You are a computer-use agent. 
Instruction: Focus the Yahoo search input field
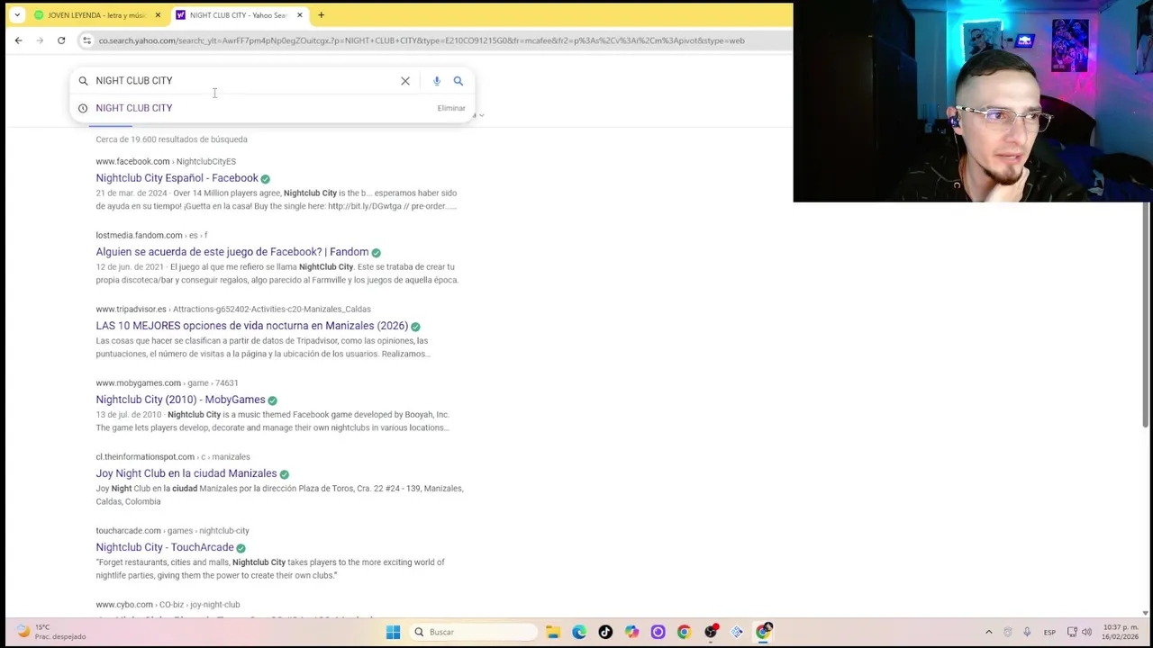click(243, 81)
